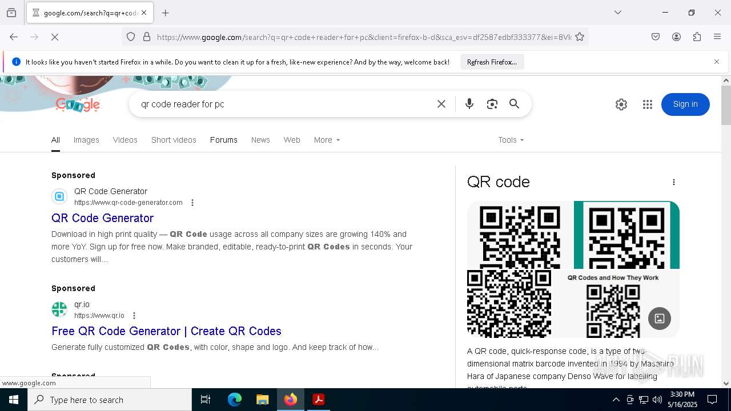The height and width of the screenshot is (411, 731).
Task: Switch to Videos results tab
Action: pyautogui.click(x=125, y=140)
